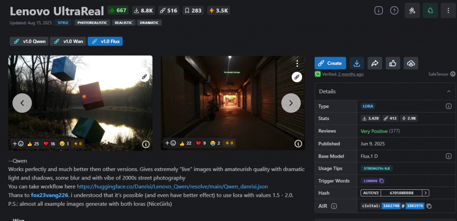Click the green thumbs-up 667 badge
Viewport: 457px width, 221px height.
(118, 11)
